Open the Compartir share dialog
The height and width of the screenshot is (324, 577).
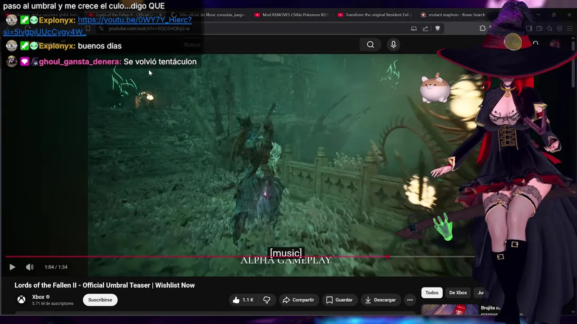298,300
